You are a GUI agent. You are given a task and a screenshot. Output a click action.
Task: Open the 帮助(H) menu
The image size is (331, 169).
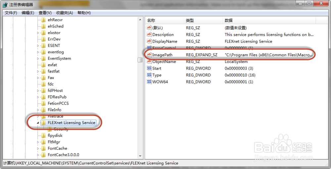(84, 13)
